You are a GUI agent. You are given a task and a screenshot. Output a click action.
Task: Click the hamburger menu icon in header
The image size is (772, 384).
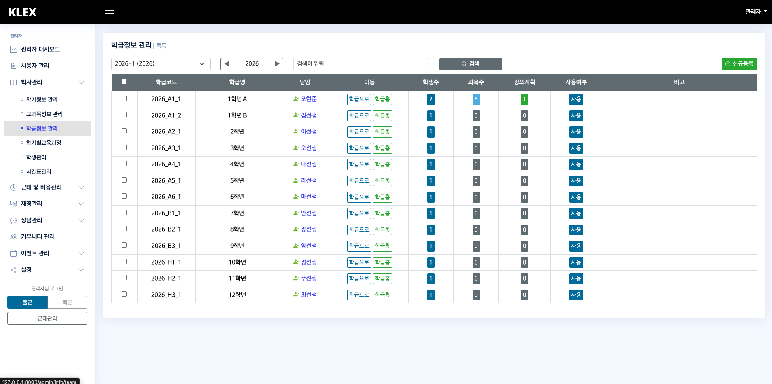(110, 11)
